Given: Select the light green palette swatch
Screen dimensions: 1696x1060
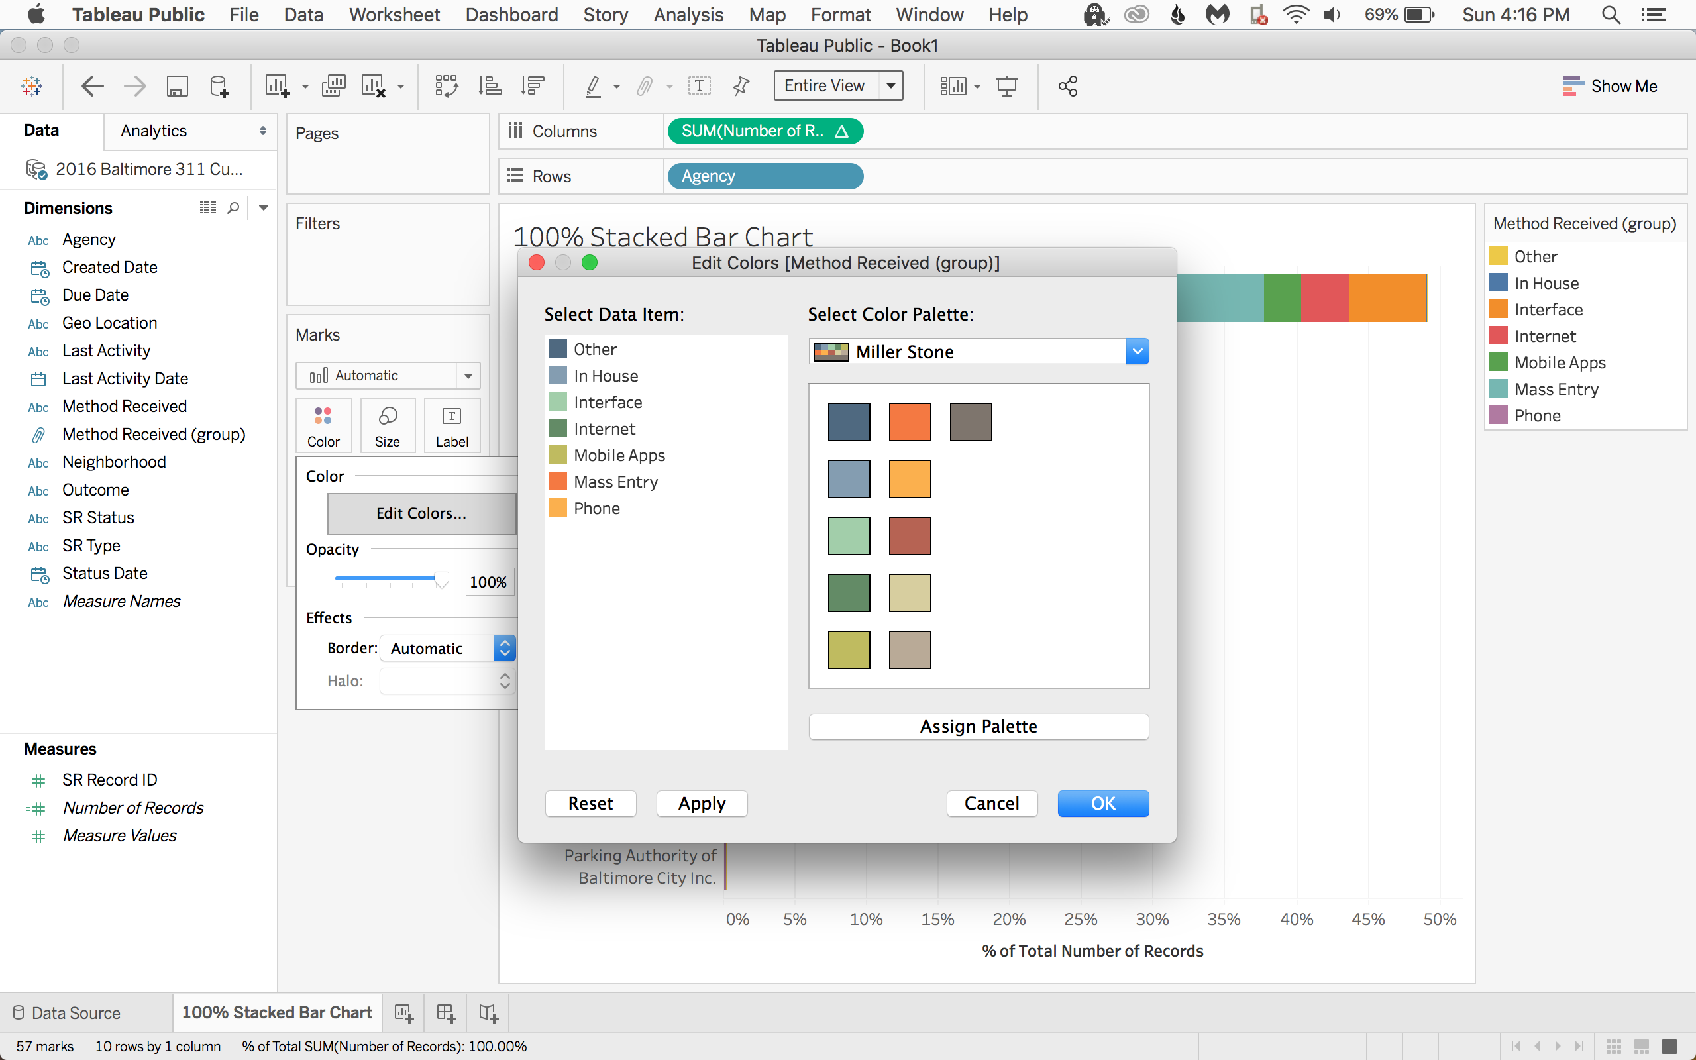Looking at the screenshot, I should (x=849, y=535).
